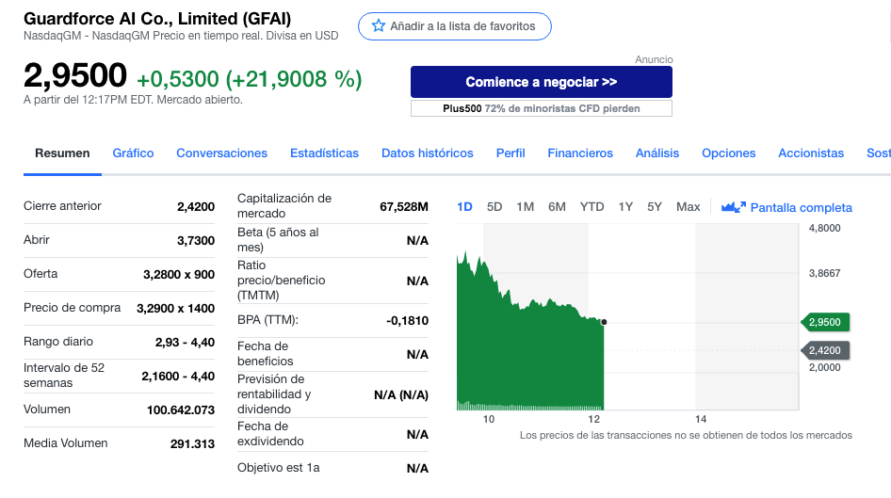This screenshot has height=498, width=891.
Task: Add GFAI to favorites list button
Action: point(454,26)
